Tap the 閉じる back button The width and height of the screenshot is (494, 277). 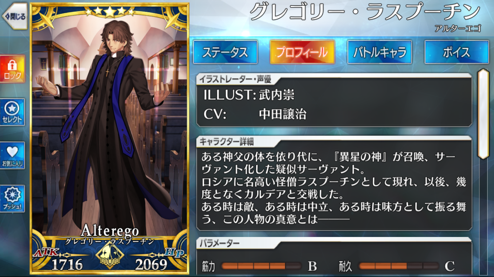[x=14, y=16]
